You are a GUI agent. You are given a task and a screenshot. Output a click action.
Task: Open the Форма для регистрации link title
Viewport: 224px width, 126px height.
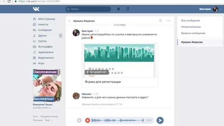pos(103,82)
